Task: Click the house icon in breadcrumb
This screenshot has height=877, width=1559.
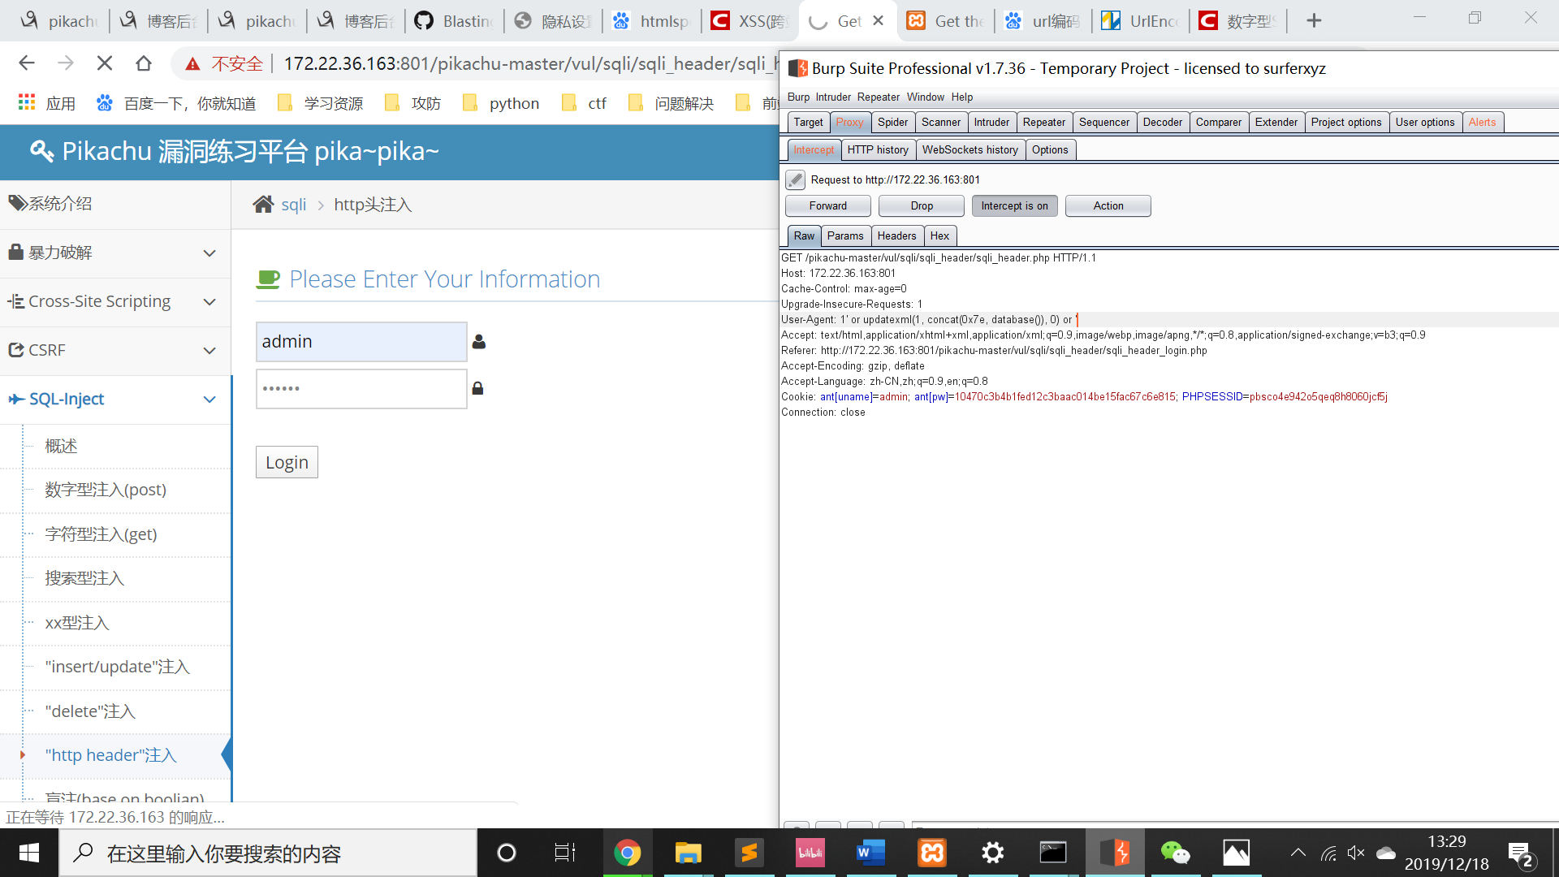Action: (x=263, y=205)
